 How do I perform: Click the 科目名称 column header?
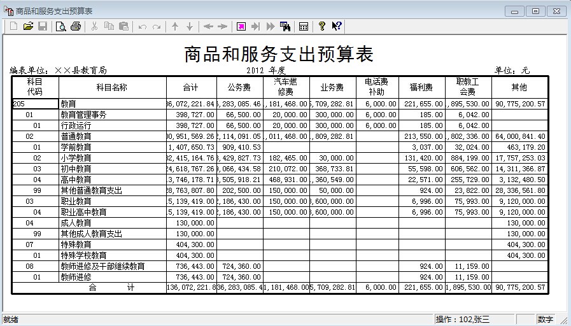click(112, 87)
